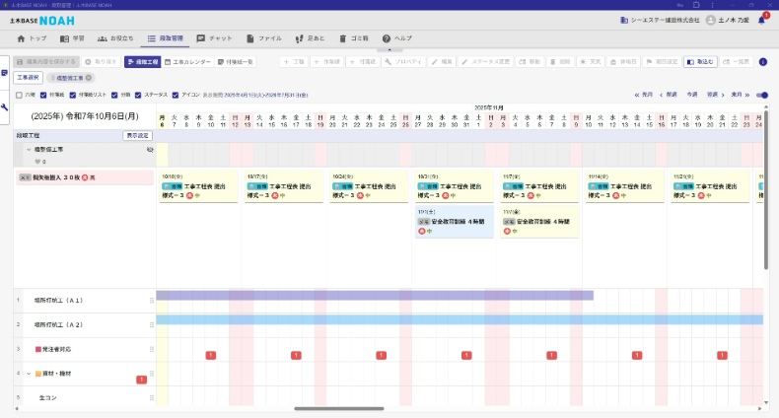The image size is (779, 418).
Task: Open the 足あと footprints page
Action: [x=312, y=37]
